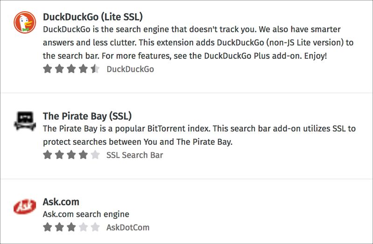This screenshot has height=244, width=373.
Task: Click the DuckDuckGo author name
Action: pyautogui.click(x=130, y=69)
